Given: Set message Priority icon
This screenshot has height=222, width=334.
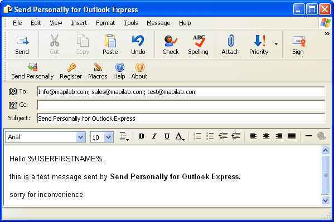Looking at the screenshot, I should (259, 41).
